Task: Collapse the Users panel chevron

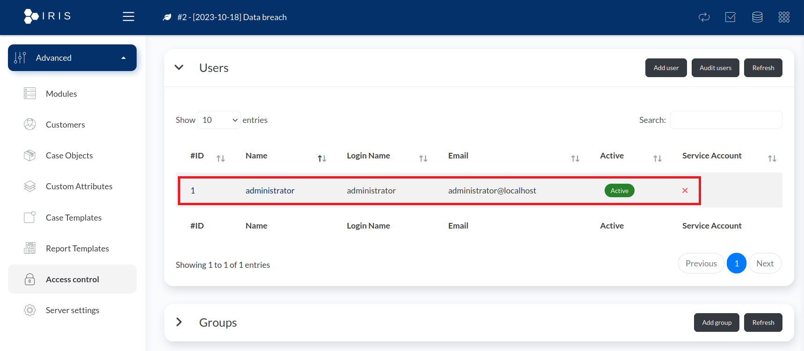Action: tap(179, 68)
